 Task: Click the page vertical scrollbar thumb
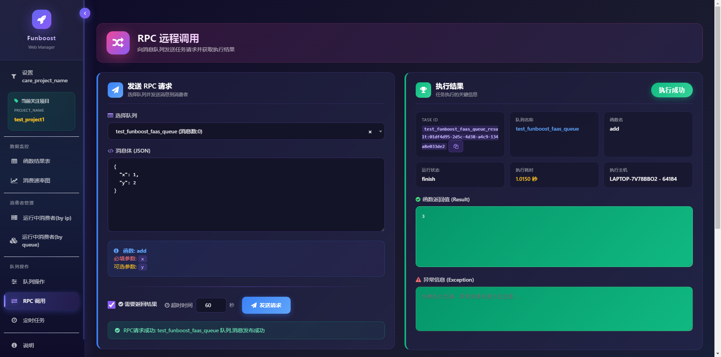(x=718, y=116)
